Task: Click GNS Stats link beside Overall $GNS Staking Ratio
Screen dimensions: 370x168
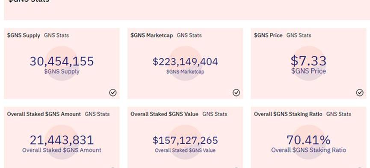Action: (x=339, y=114)
